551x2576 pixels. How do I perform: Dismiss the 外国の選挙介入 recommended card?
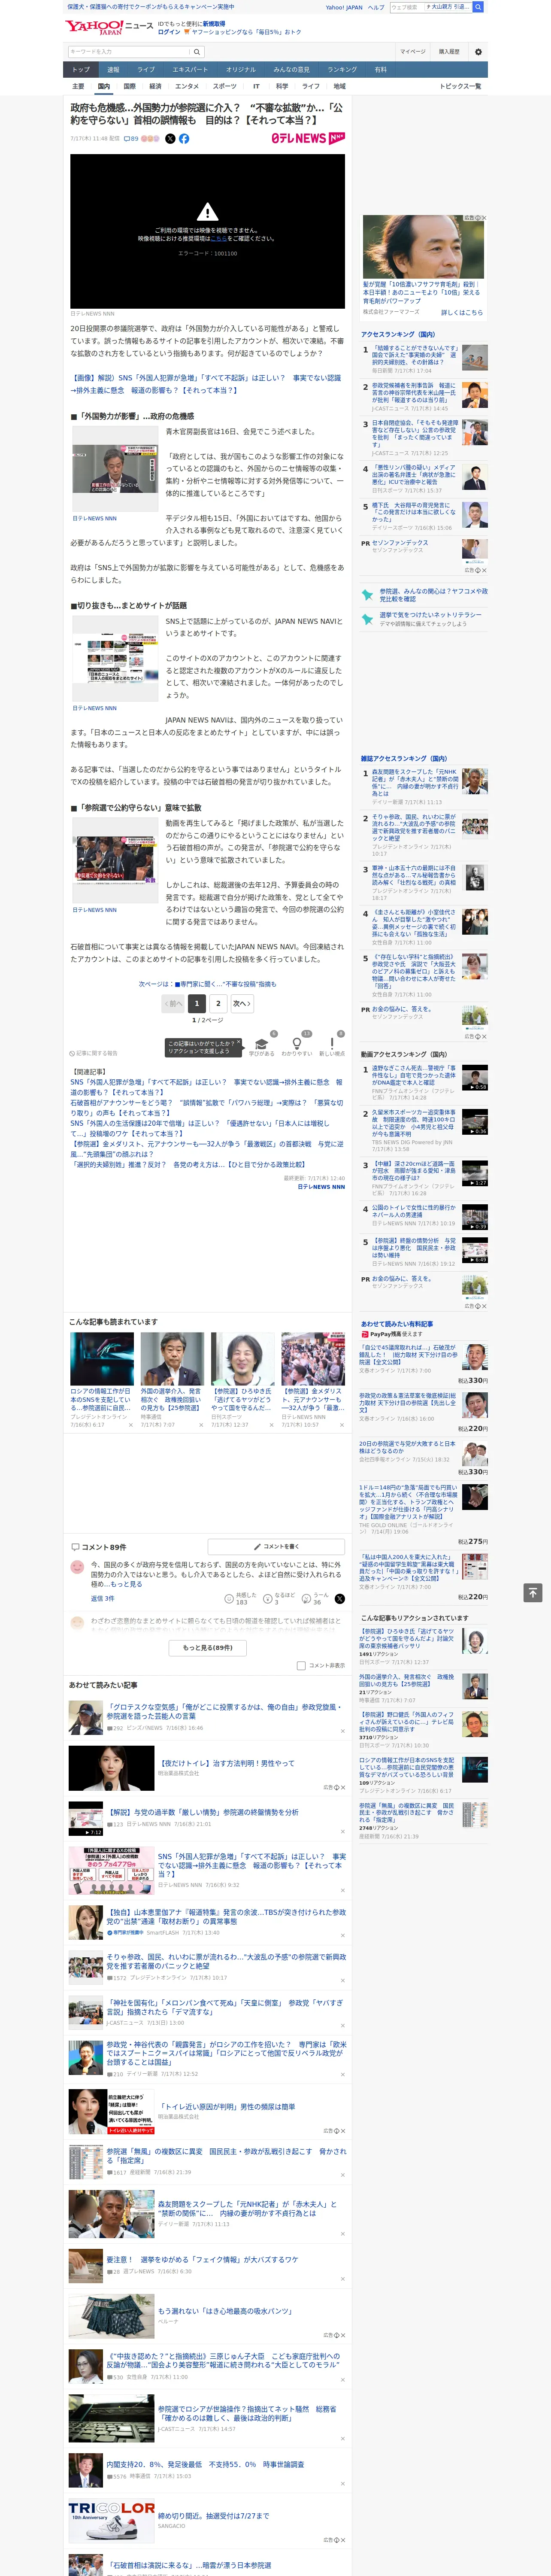[201, 1425]
